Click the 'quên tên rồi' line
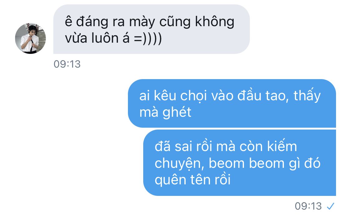351x218 pixels. (x=193, y=180)
